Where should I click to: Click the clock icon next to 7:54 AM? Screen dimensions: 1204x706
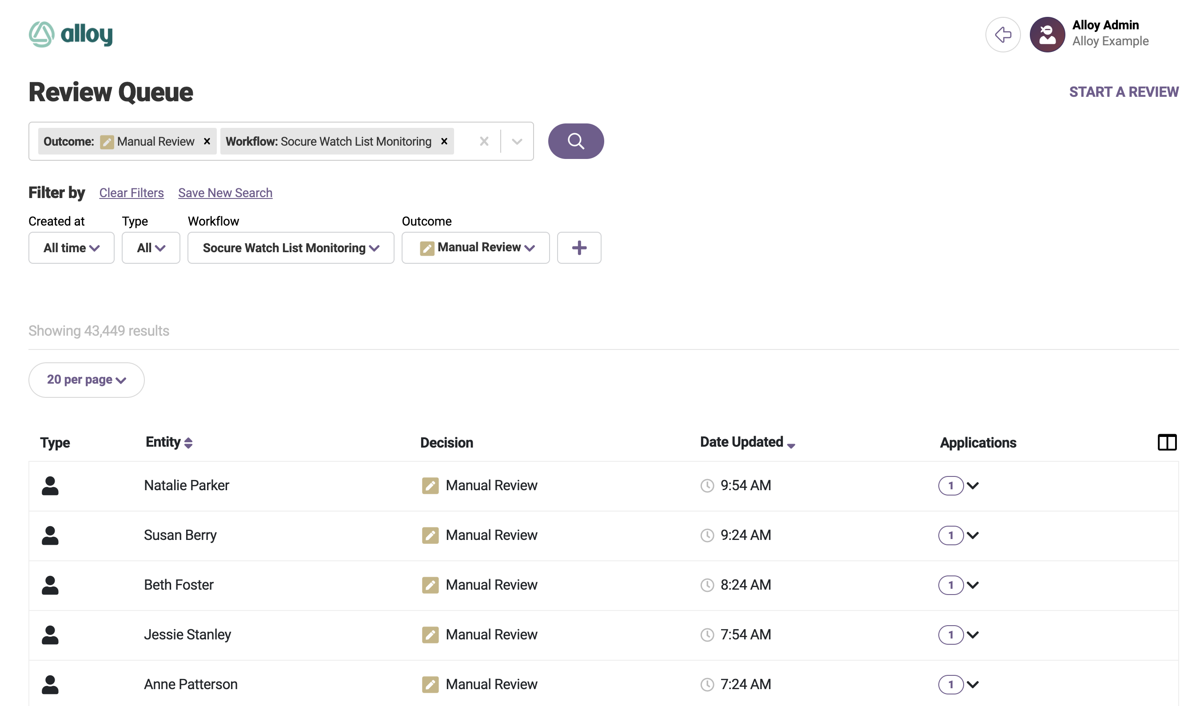[x=707, y=635]
